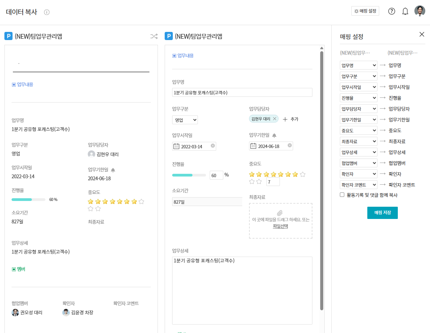Close the 매핑 설정 panel

(422, 34)
